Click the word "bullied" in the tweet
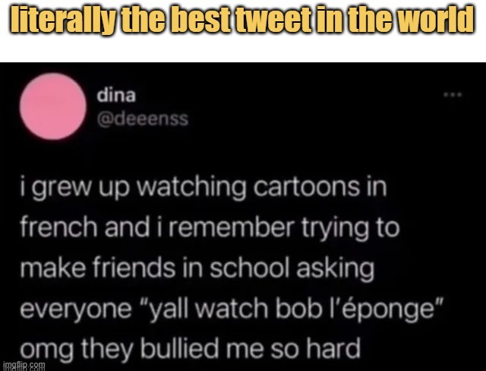Screen dimensions: 486x371 (180, 347)
